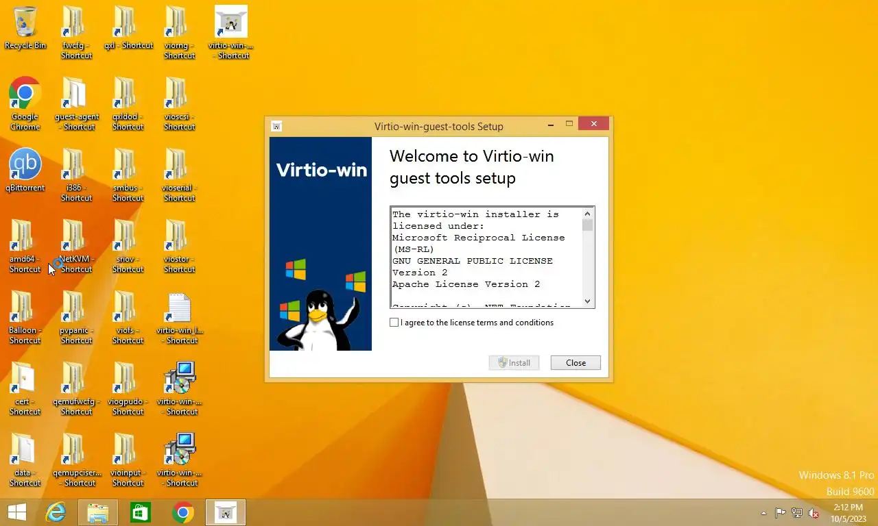The image size is (878, 526).
Task: Select the fwcfg shortcut folder
Action: 76,33
